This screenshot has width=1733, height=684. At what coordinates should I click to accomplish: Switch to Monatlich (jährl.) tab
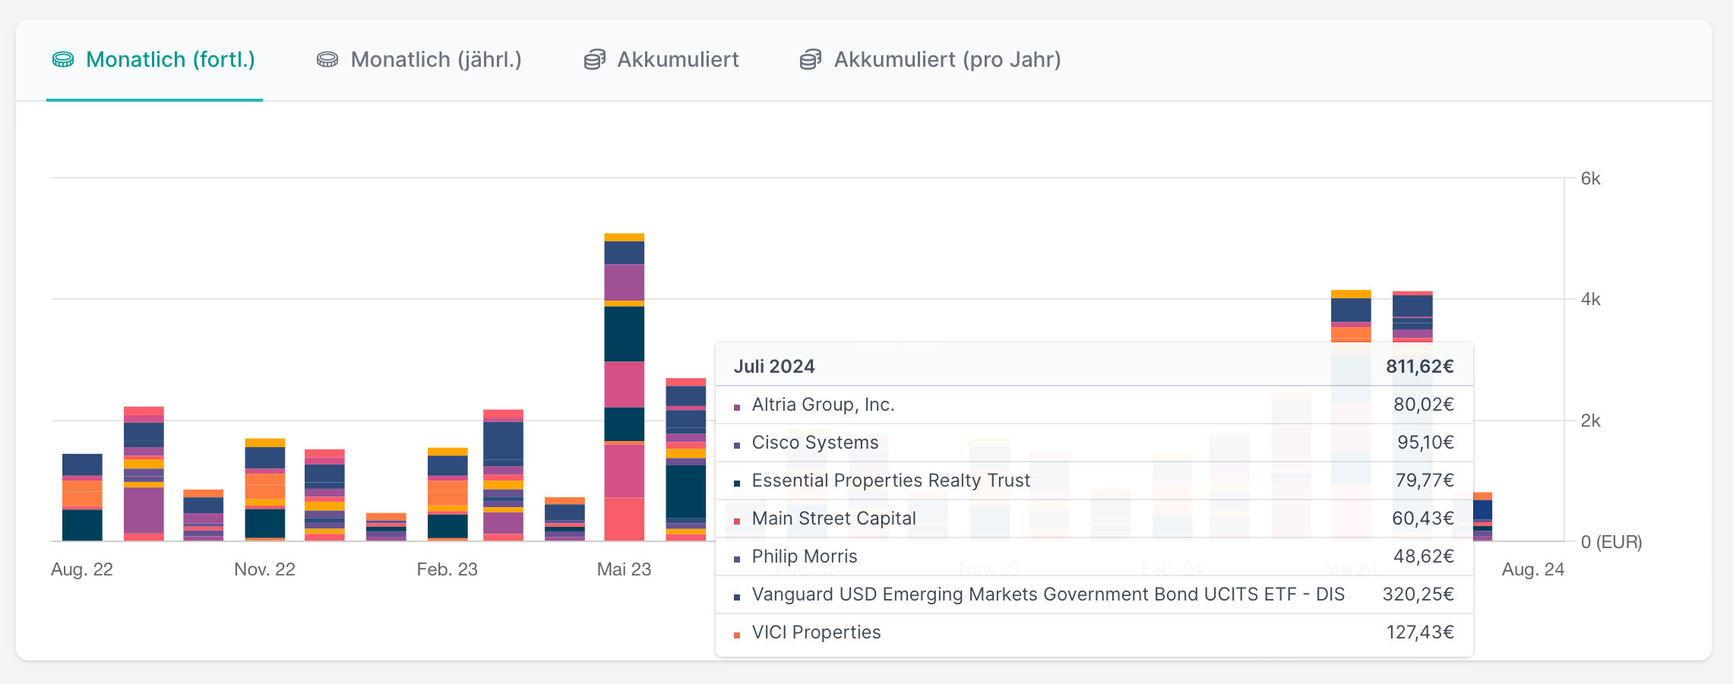point(435,59)
